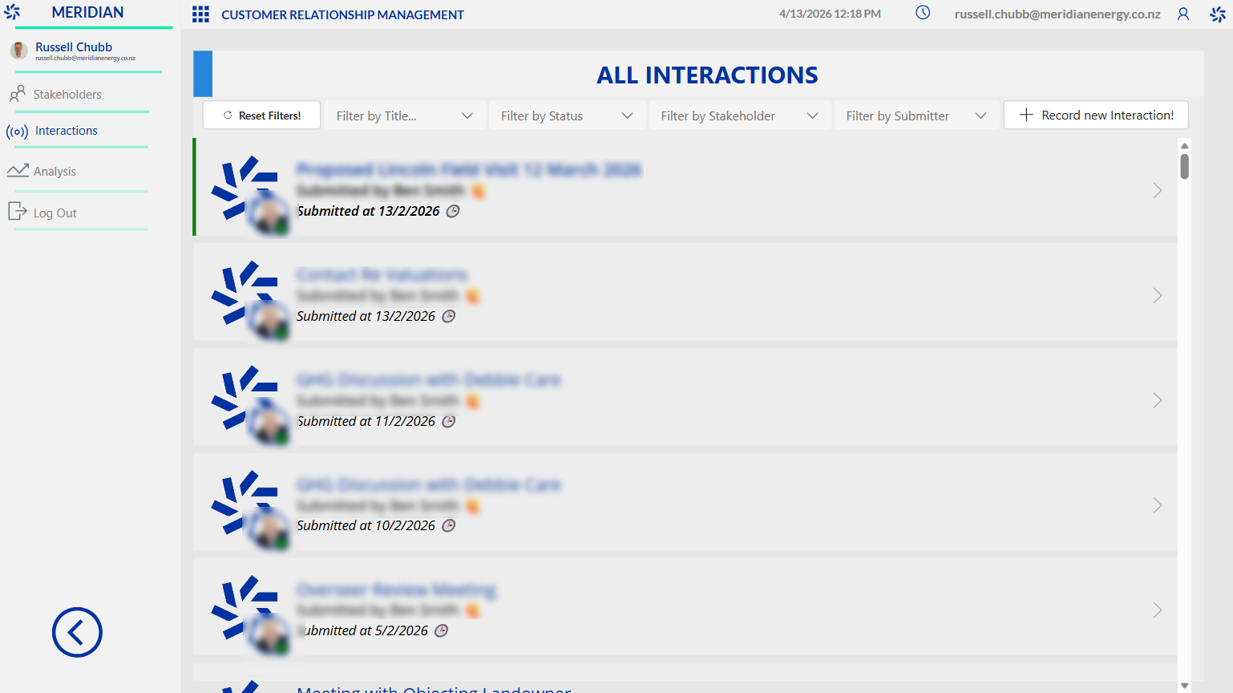This screenshot has height=693, width=1233.
Task: Open the GHG Discussion title submitted 11/2/2026
Action: (429, 379)
